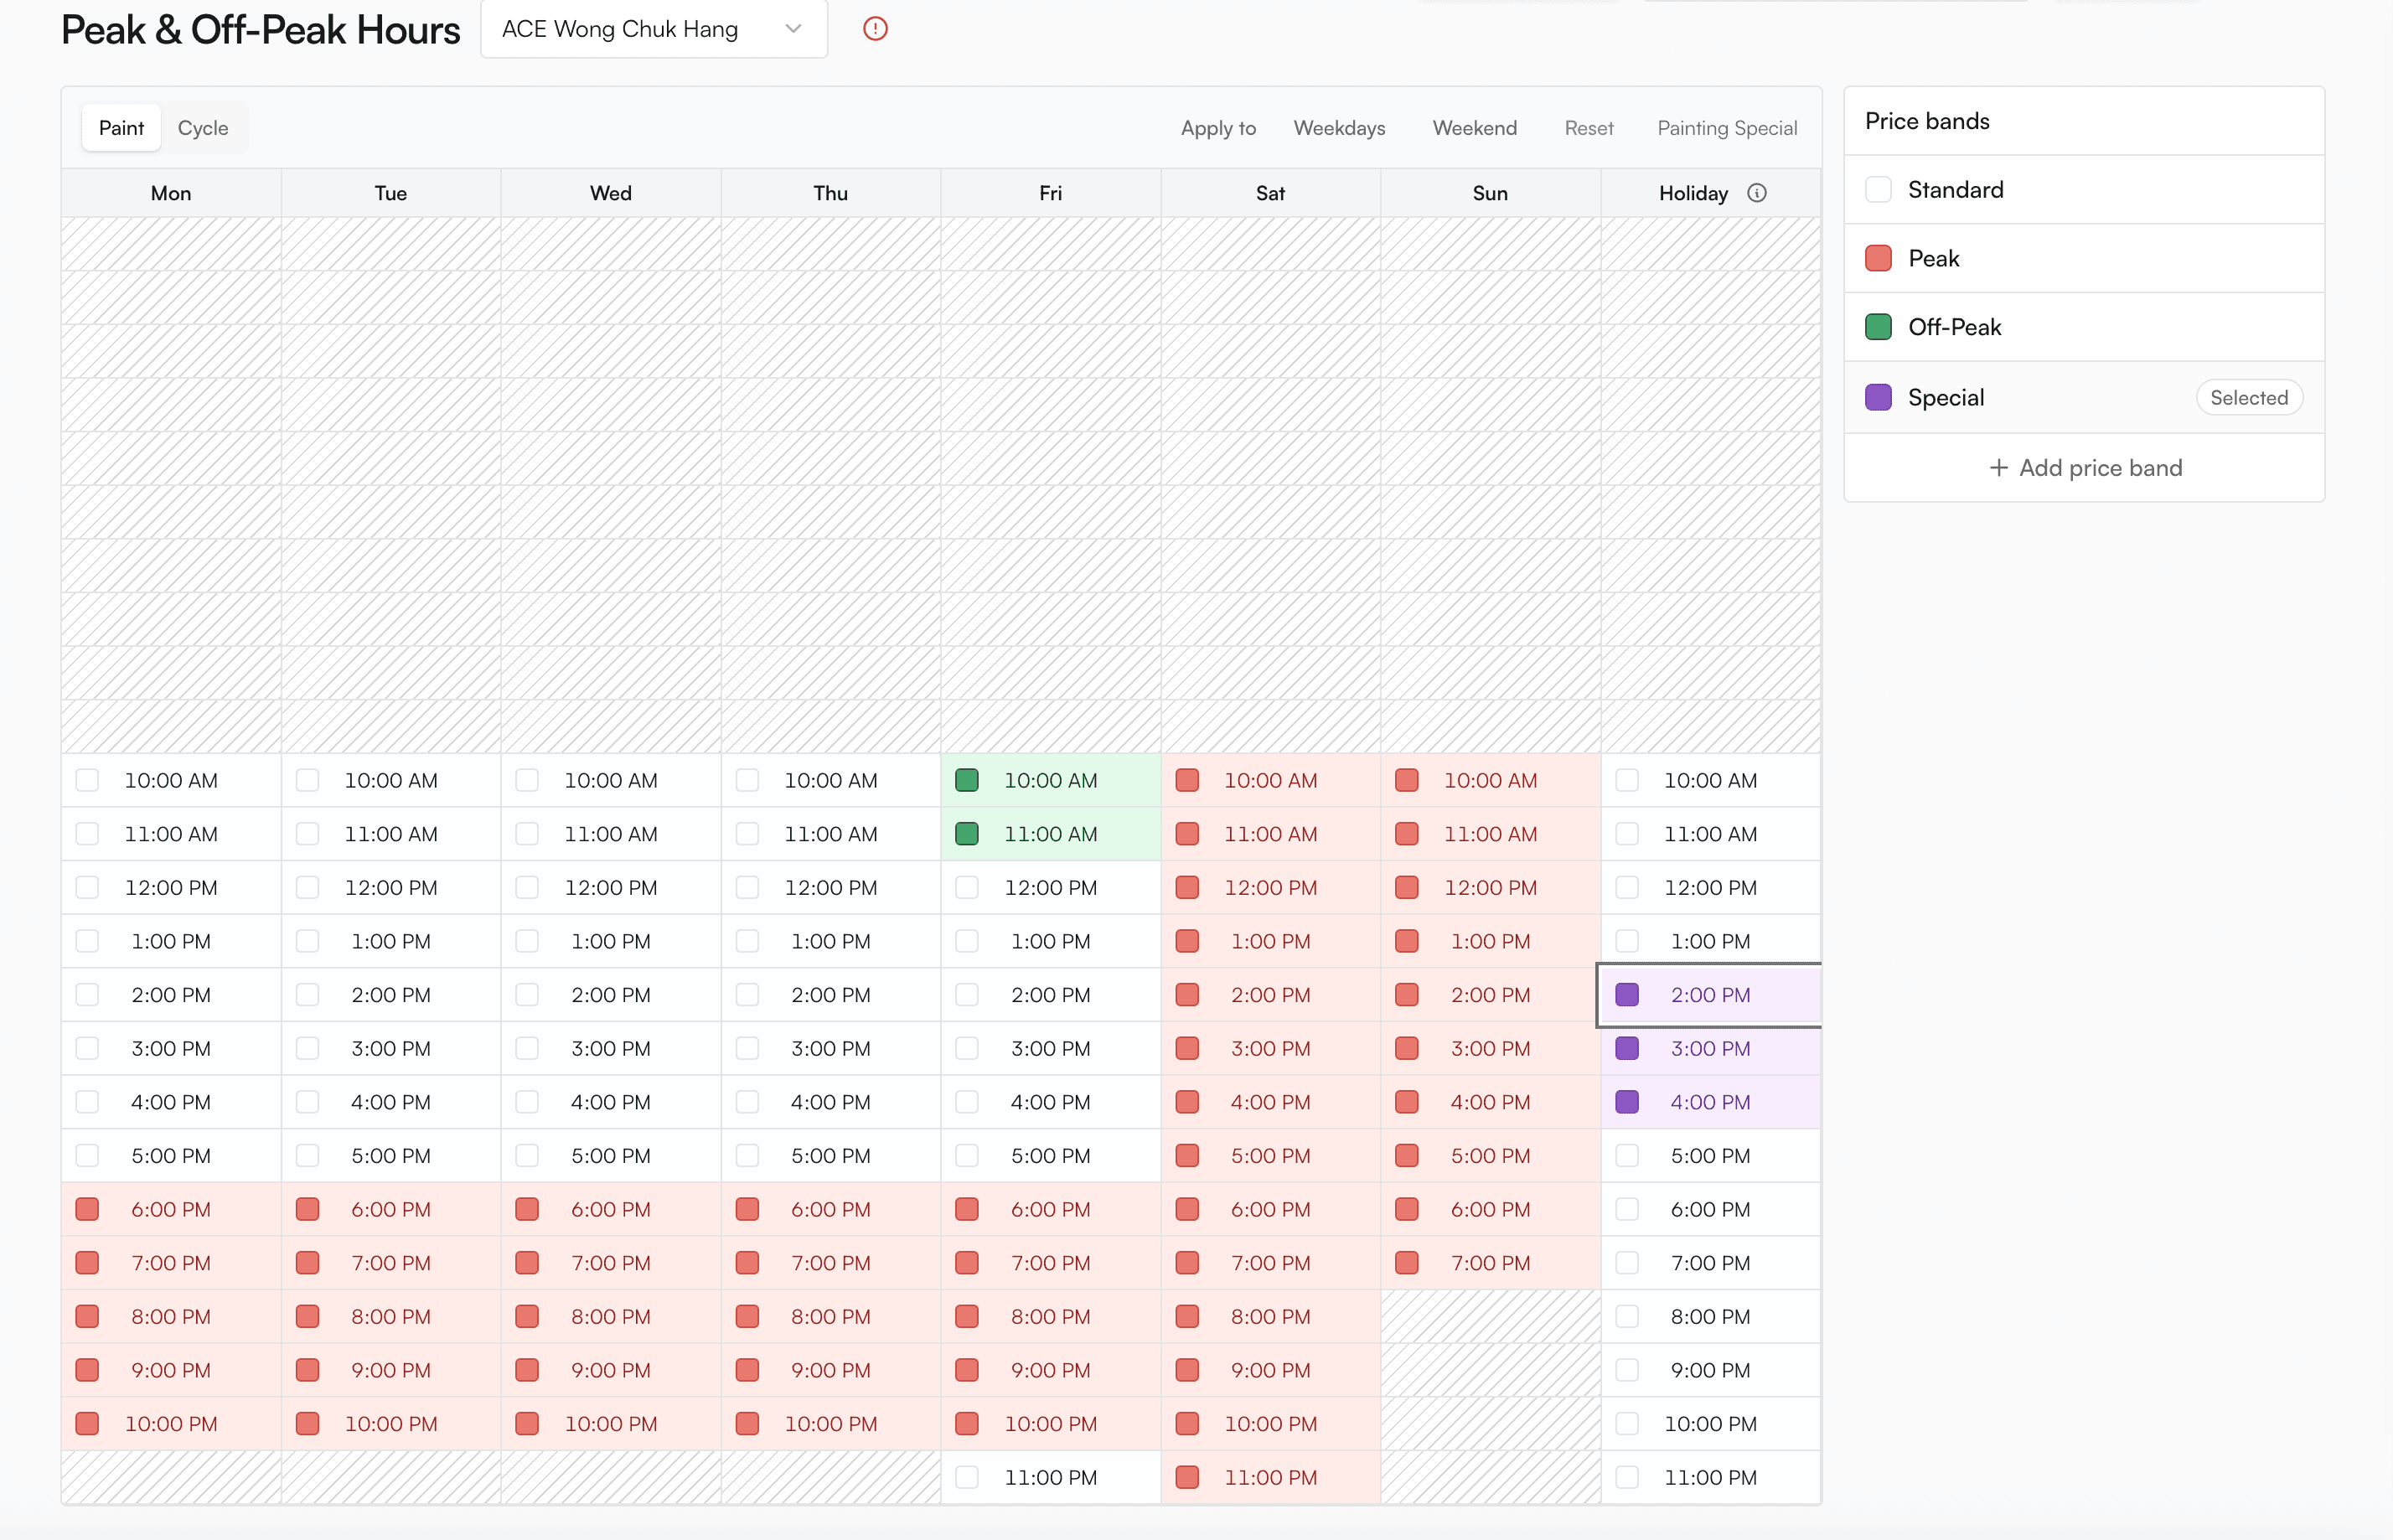Click Monday 2:00 PM time slot text
This screenshot has height=1540, width=2393.
171,995
